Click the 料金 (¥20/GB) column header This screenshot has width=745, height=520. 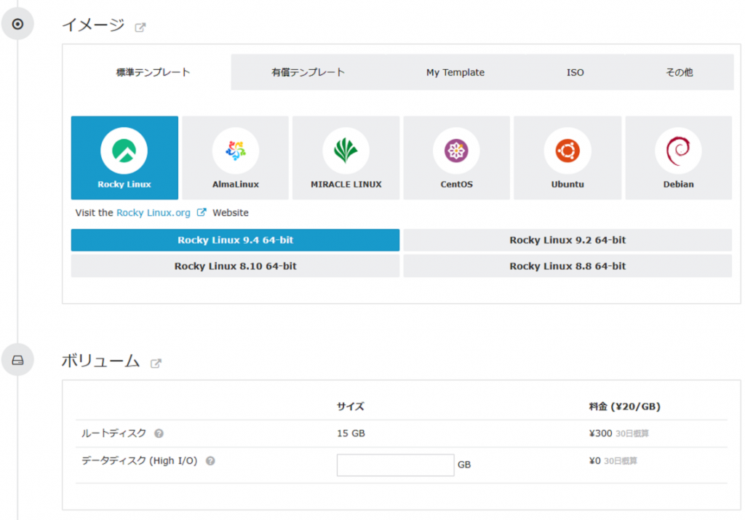[x=624, y=407]
